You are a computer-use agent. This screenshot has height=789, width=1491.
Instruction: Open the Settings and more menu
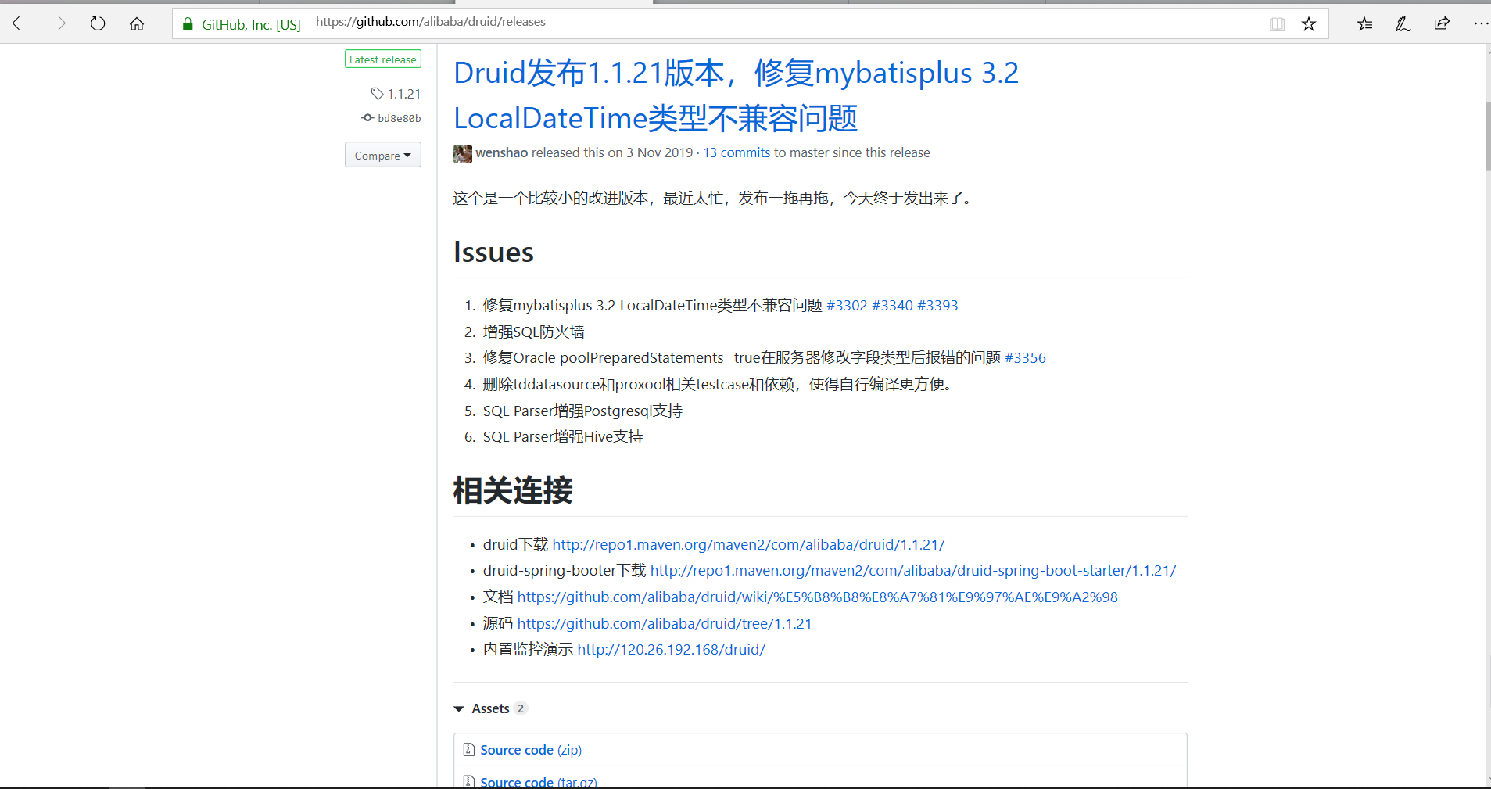[x=1481, y=23]
